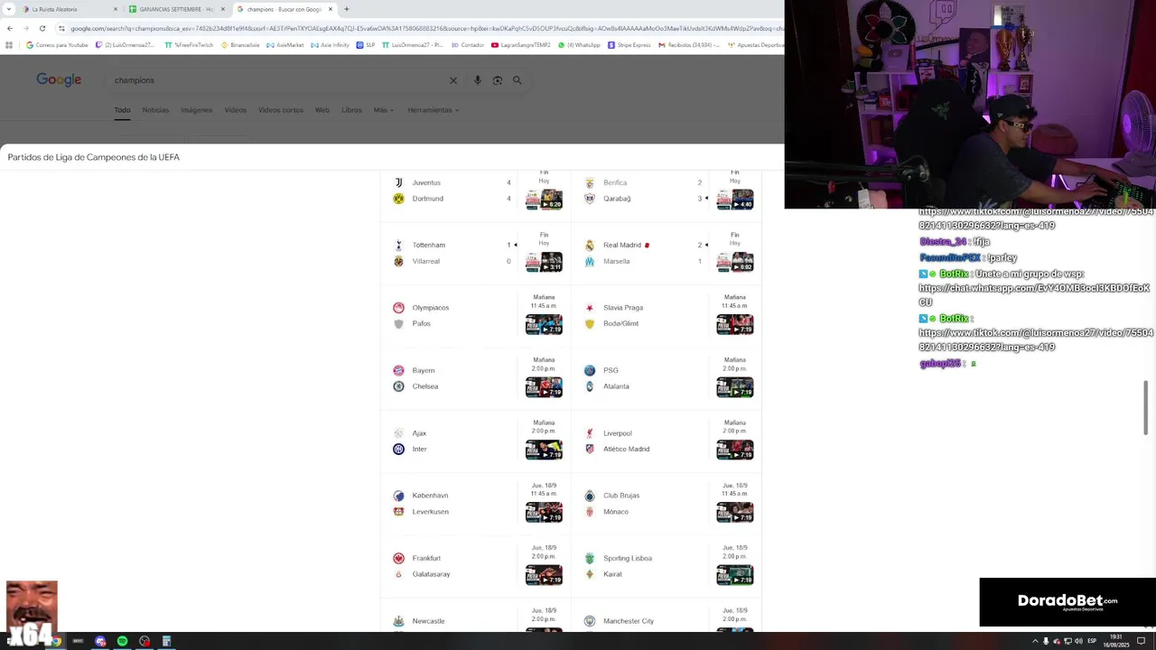Viewport: 1156px width, 650px height.
Task: Open the Ajax vs Inter preview video
Action: pos(544,450)
